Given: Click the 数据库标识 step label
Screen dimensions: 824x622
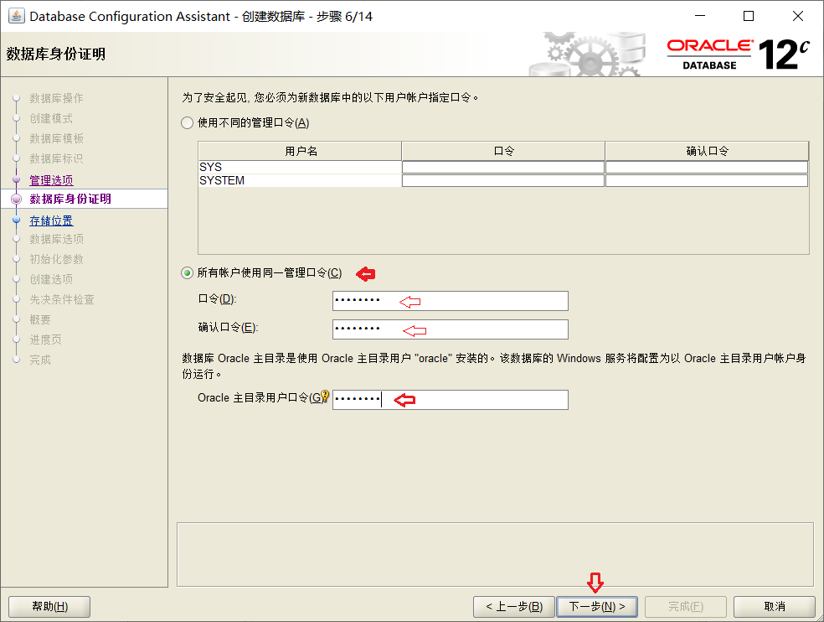Looking at the screenshot, I should click(x=56, y=158).
